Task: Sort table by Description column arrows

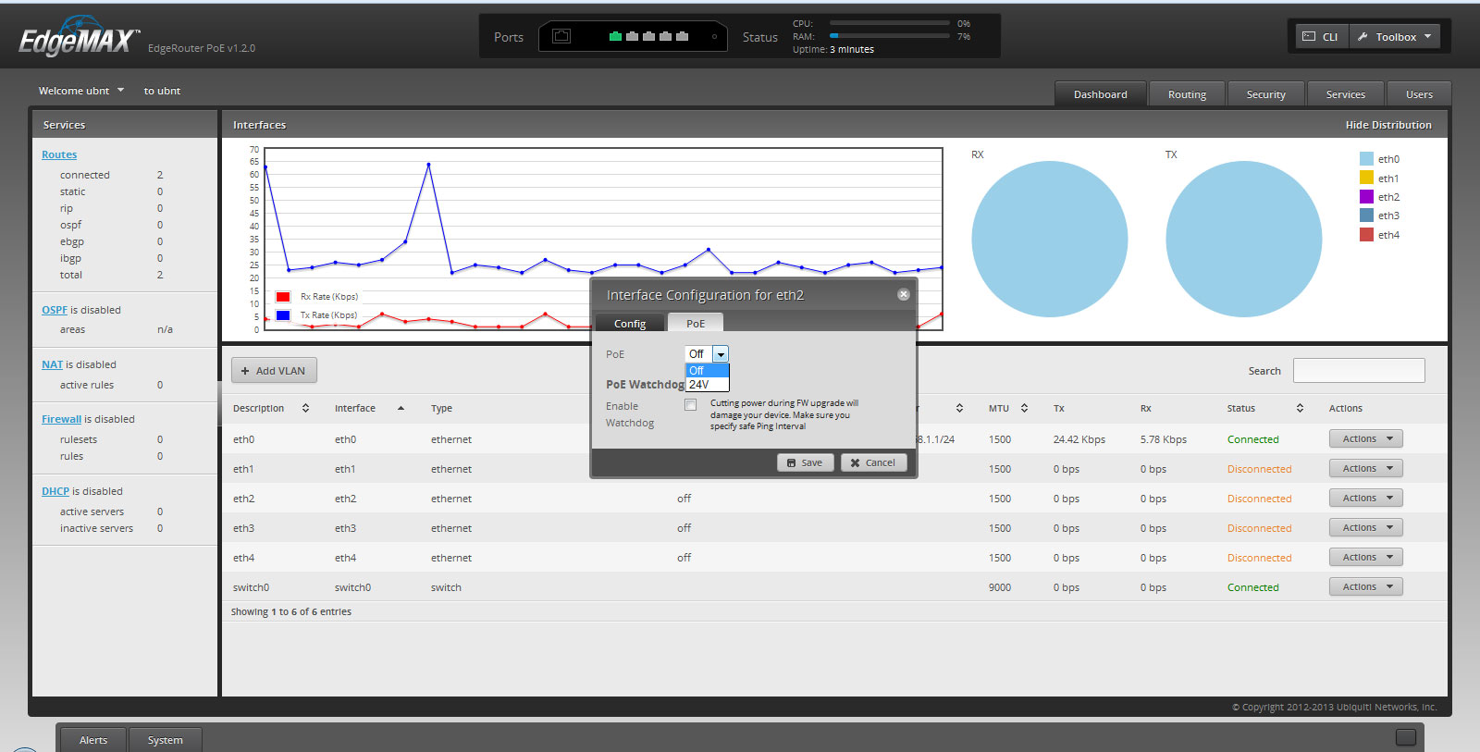Action: coord(305,408)
